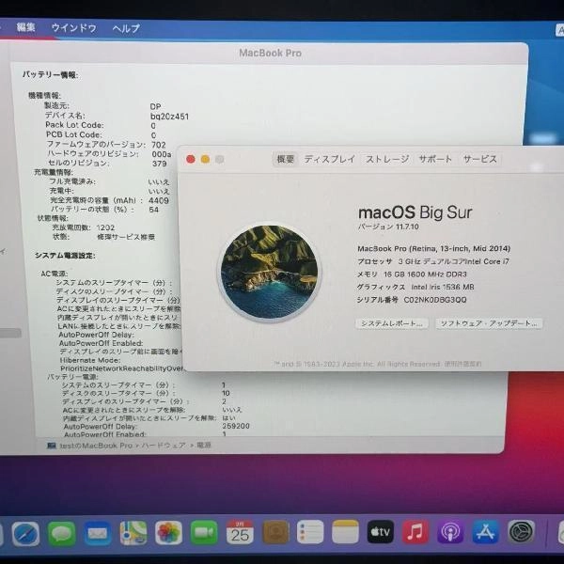
Task: Switch to the ストレージ tab
Action: pos(387,159)
